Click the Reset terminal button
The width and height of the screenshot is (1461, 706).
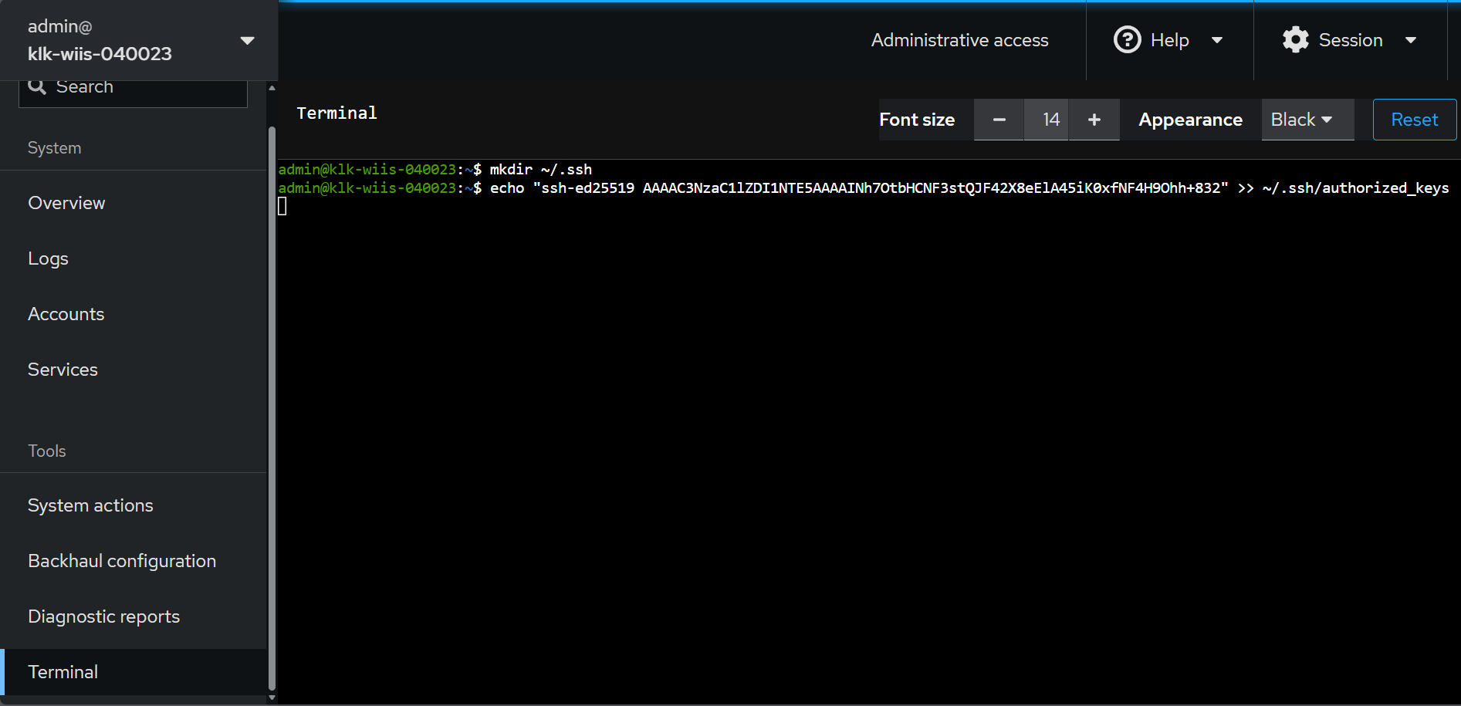1413,120
